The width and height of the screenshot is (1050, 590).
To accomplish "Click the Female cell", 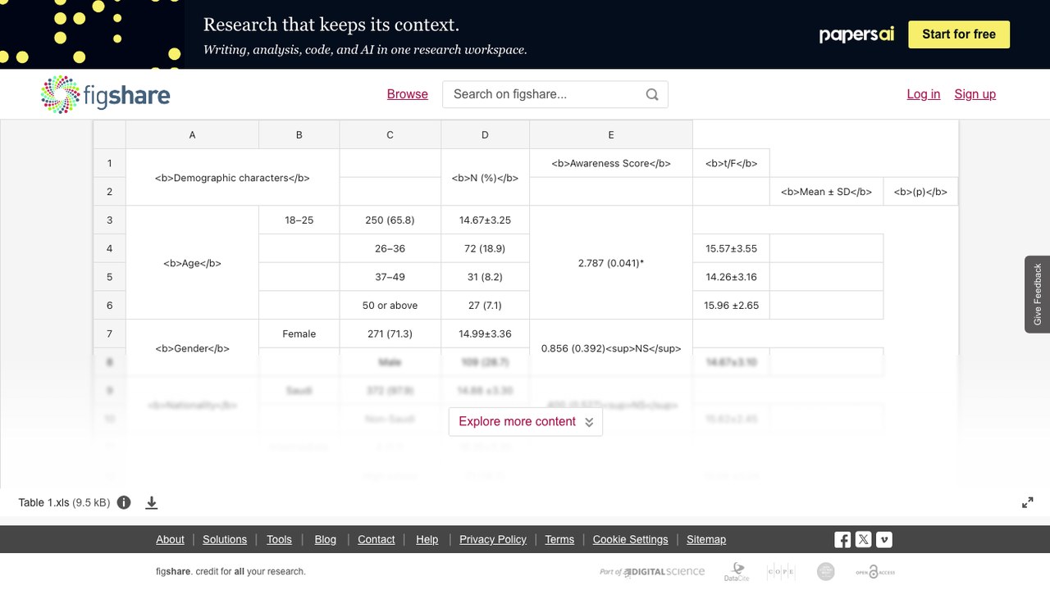I will [x=299, y=334].
